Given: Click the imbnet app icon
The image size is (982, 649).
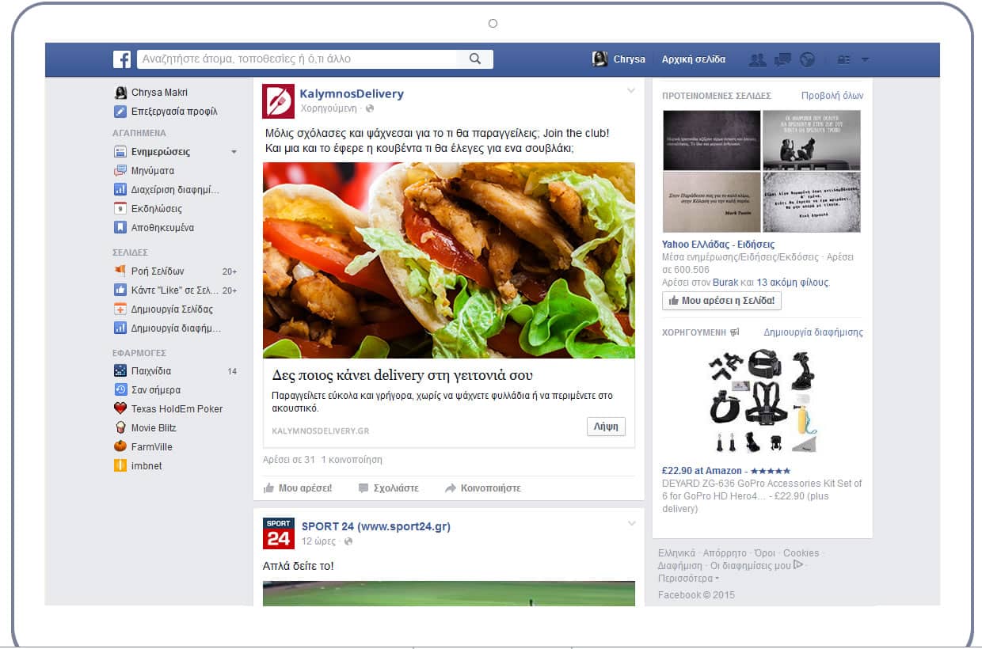Looking at the screenshot, I should (x=120, y=466).
